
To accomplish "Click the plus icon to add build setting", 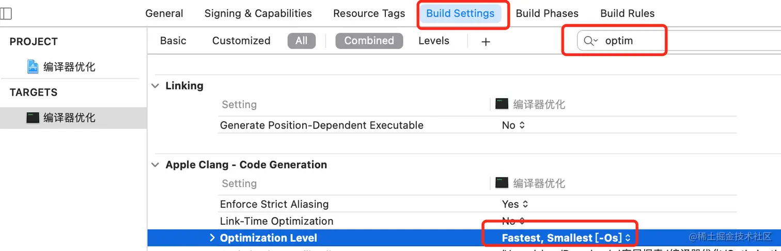I will (486, 41).
